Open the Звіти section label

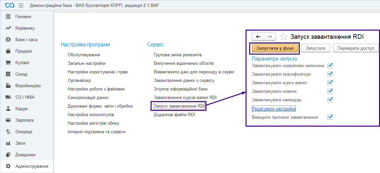pyautogui.click(x=20, y=143)
